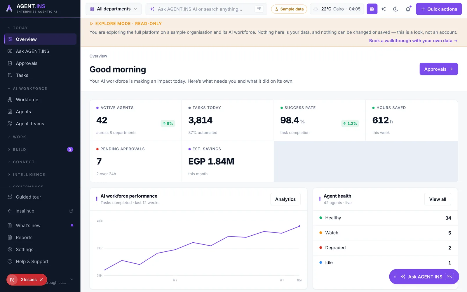Screen dimensions: 467x292
Task: Click the Agents sidebar icon
Action: [x=10, y=112]
